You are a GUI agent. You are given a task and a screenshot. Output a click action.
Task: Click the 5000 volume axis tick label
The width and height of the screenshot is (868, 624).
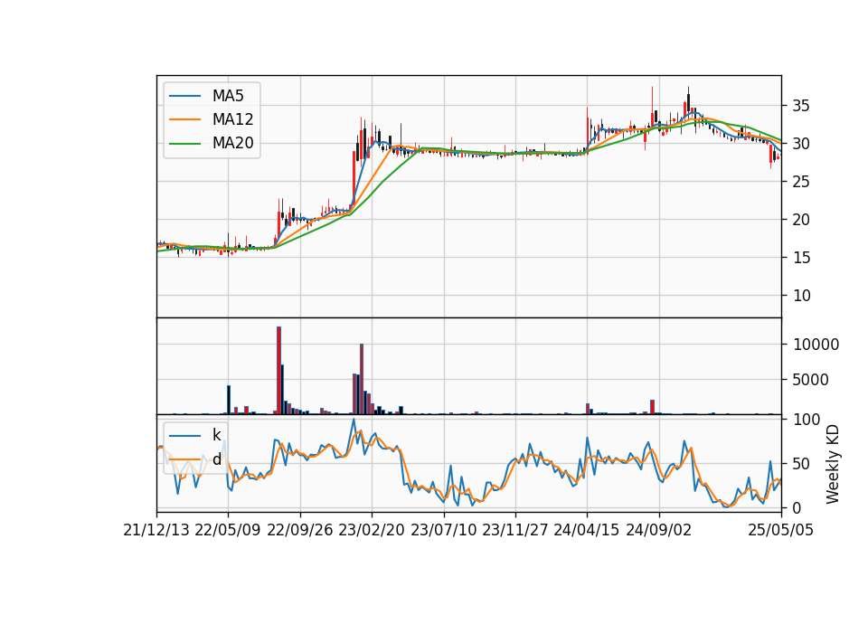point(811,380)
